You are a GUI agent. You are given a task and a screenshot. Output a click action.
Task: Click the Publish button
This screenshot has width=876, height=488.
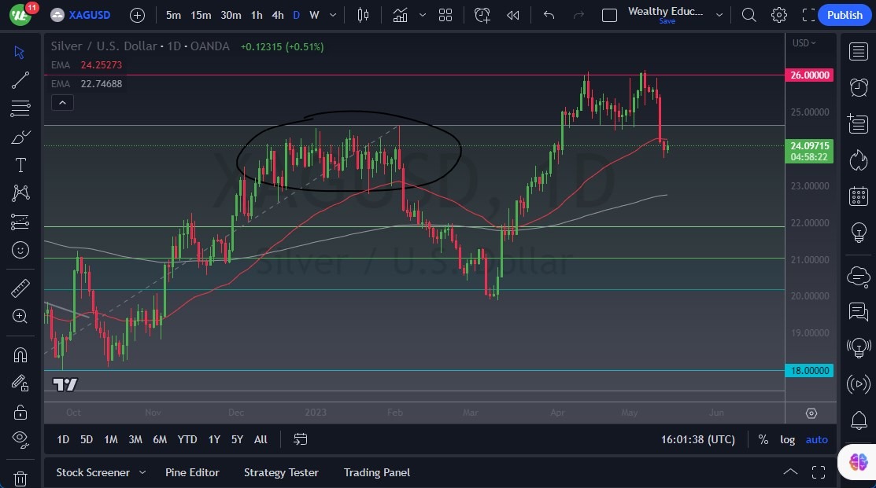(845, 15)
